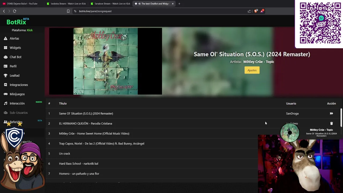The height and width of the screenshot is (193, 343).
Task: Click the Título column header
Action: pos(63,103)
